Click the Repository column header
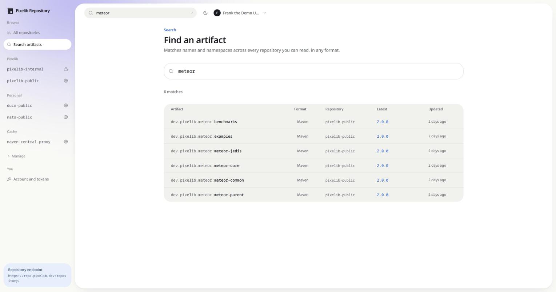The image size is (556, 292). tap(334, 109)
